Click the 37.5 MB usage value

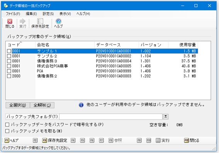click(x=189, y=61)
